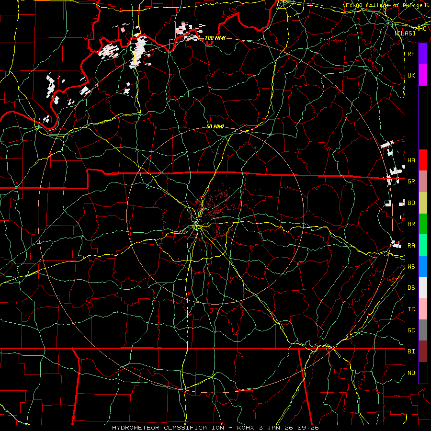Click the 50 NMI range ring label
431x431 pixels.
coord(215,126)
